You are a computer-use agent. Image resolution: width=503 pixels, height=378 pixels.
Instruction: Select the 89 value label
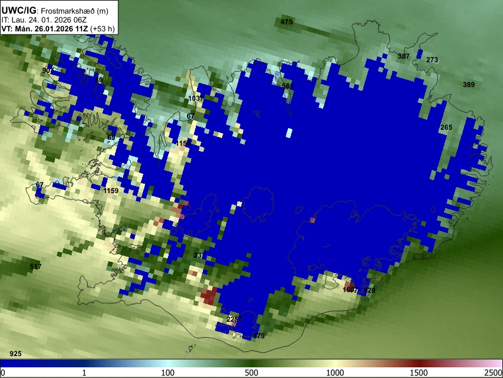pyautogui.click(x=99, y=80)
